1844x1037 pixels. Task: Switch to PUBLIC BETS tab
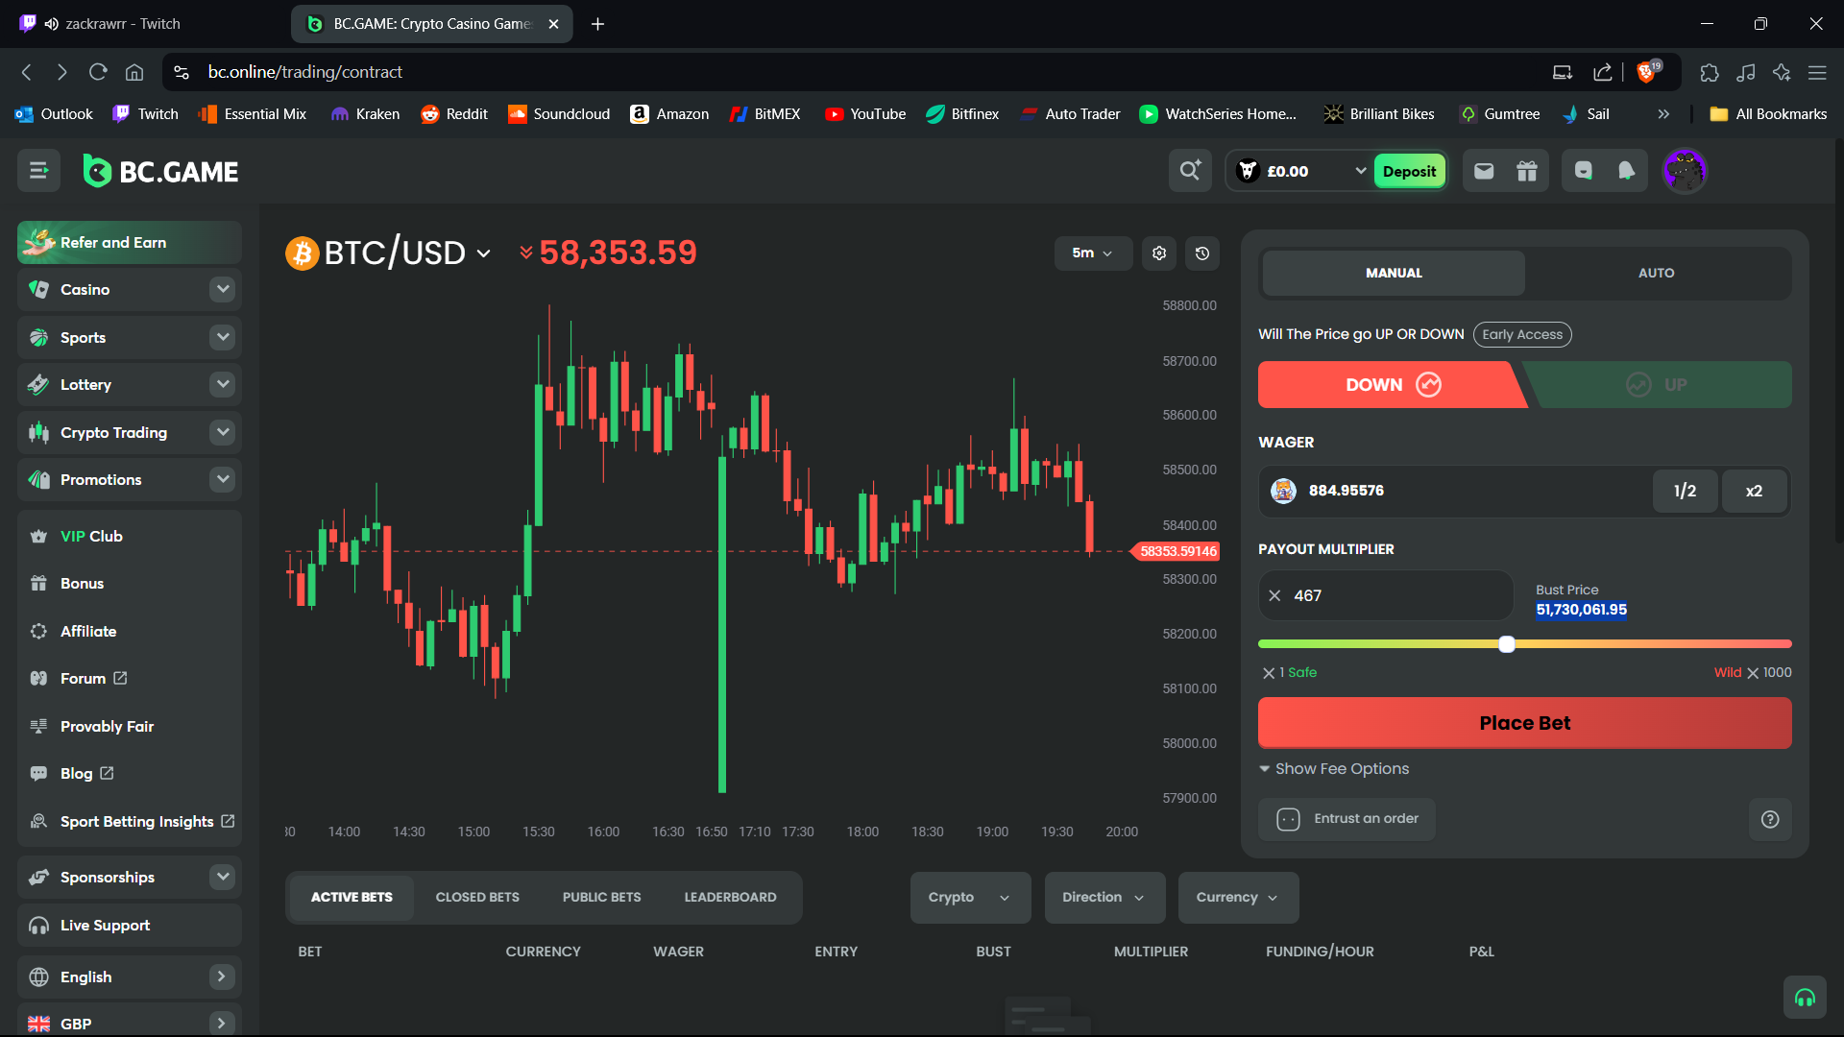(x=601, y=898)
